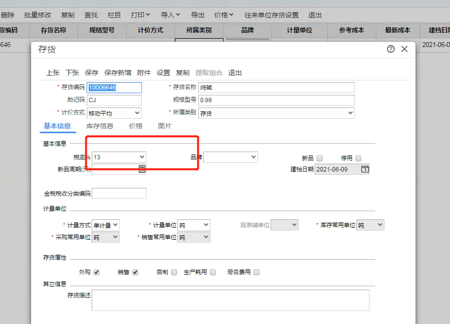
Task: Click the 建档日期 date field
Action: click(342, 169)
